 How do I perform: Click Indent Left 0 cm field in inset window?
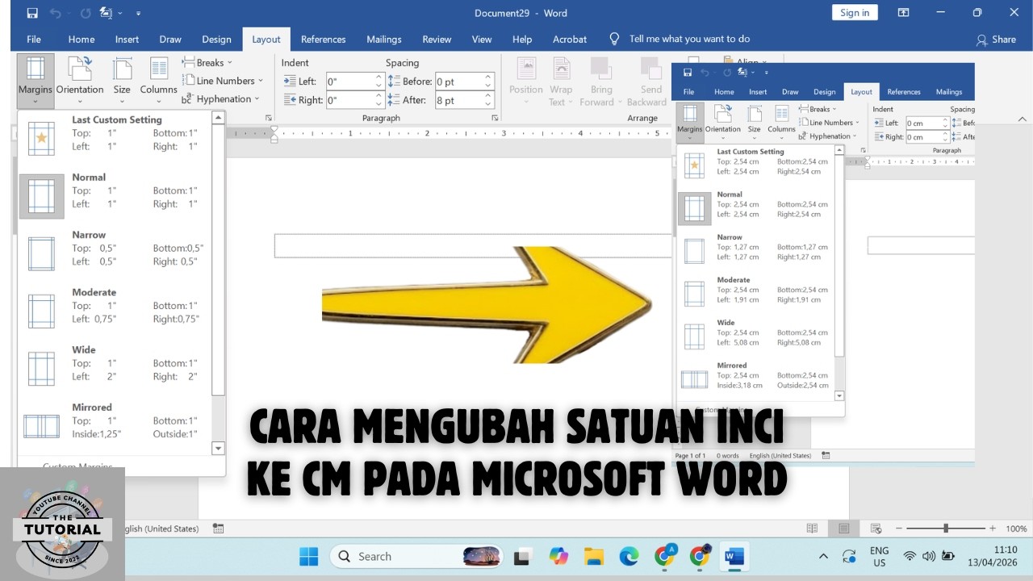pyautogui.click(x=927, y=123)
